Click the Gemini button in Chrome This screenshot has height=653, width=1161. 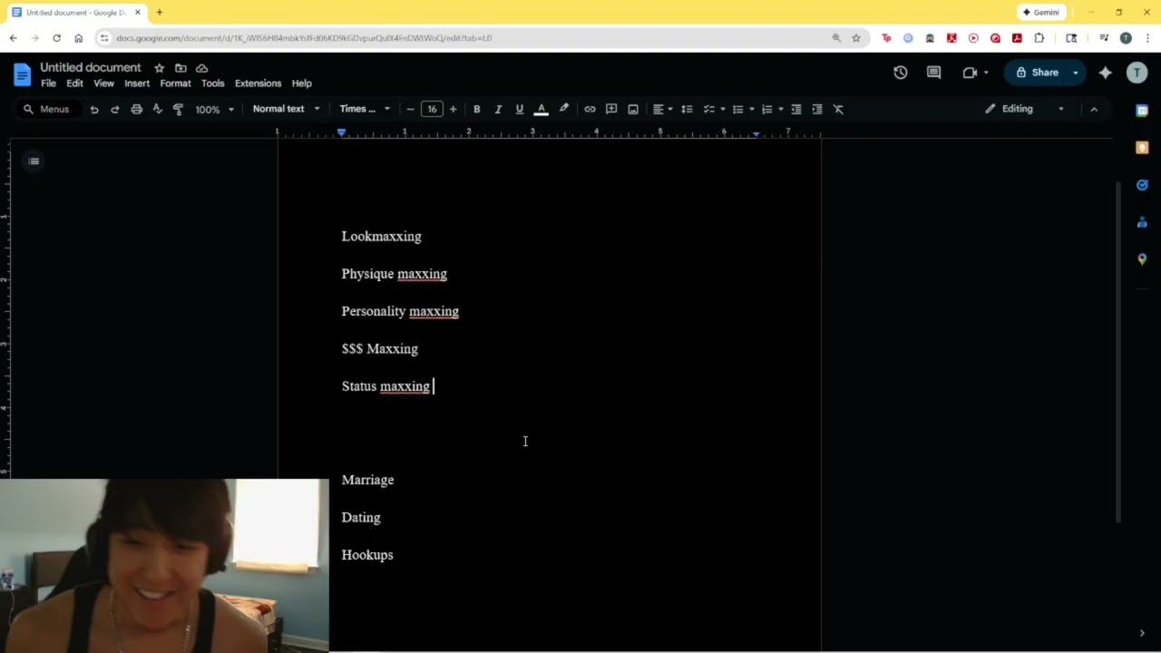click(x=1041, y=13)
